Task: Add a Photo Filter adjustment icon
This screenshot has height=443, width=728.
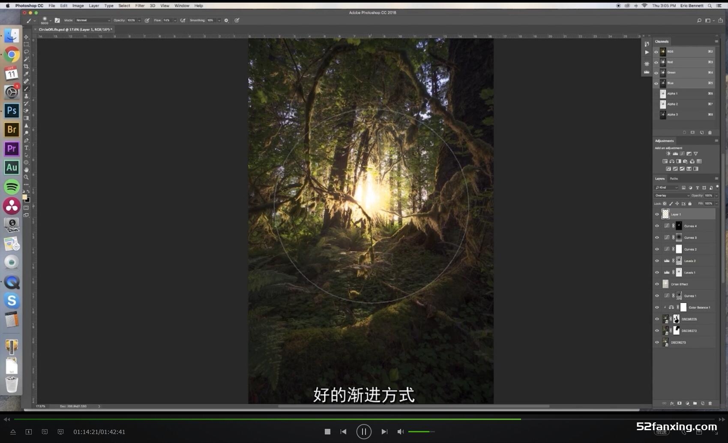Action: (685, 161)
